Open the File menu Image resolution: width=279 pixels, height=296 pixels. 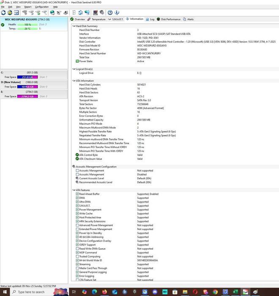[3, 7]
